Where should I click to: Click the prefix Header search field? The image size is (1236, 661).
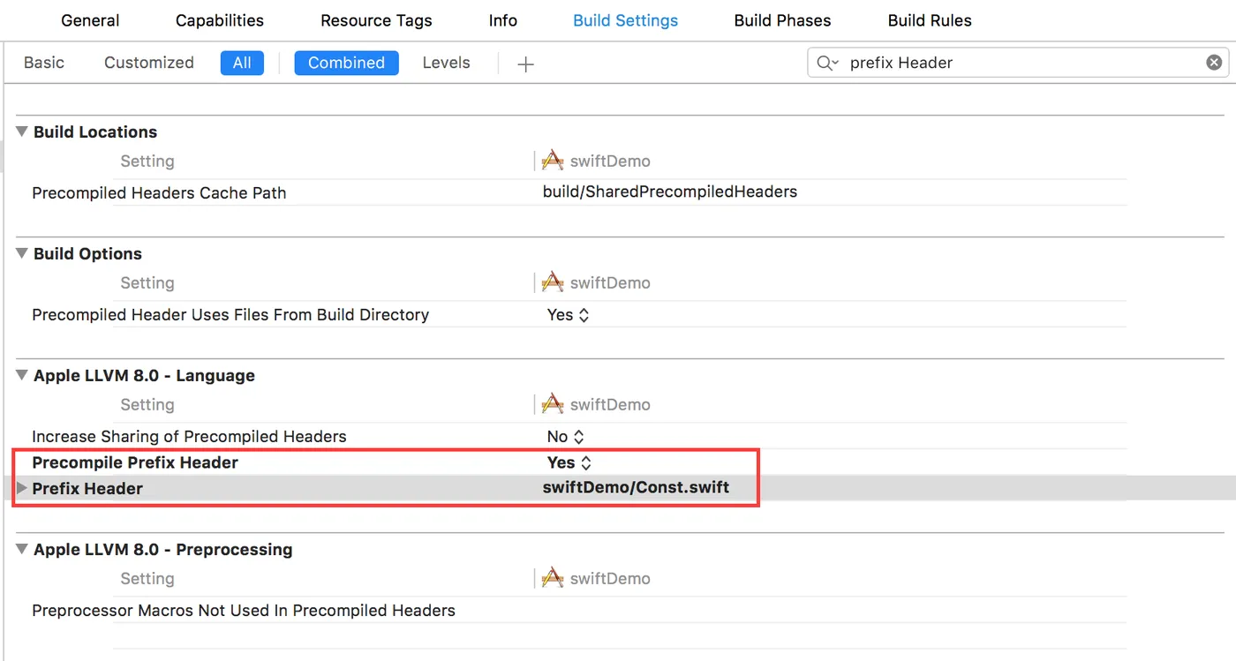tap(1015, 63)
